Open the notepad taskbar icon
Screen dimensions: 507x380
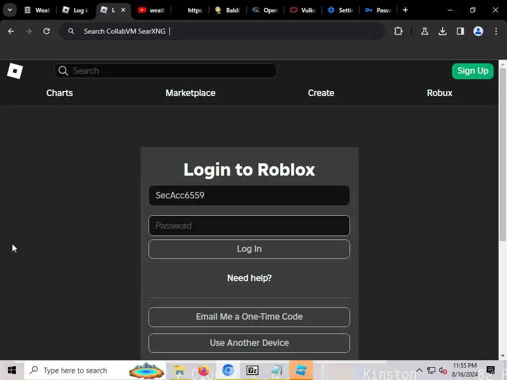tap(276, 370)
